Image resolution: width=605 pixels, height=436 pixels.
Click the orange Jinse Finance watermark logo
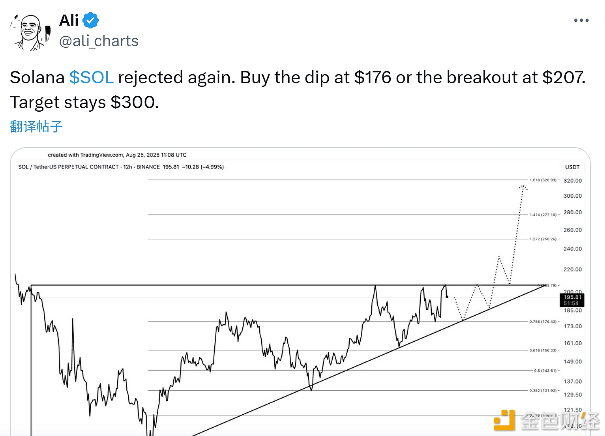point(504,421)
